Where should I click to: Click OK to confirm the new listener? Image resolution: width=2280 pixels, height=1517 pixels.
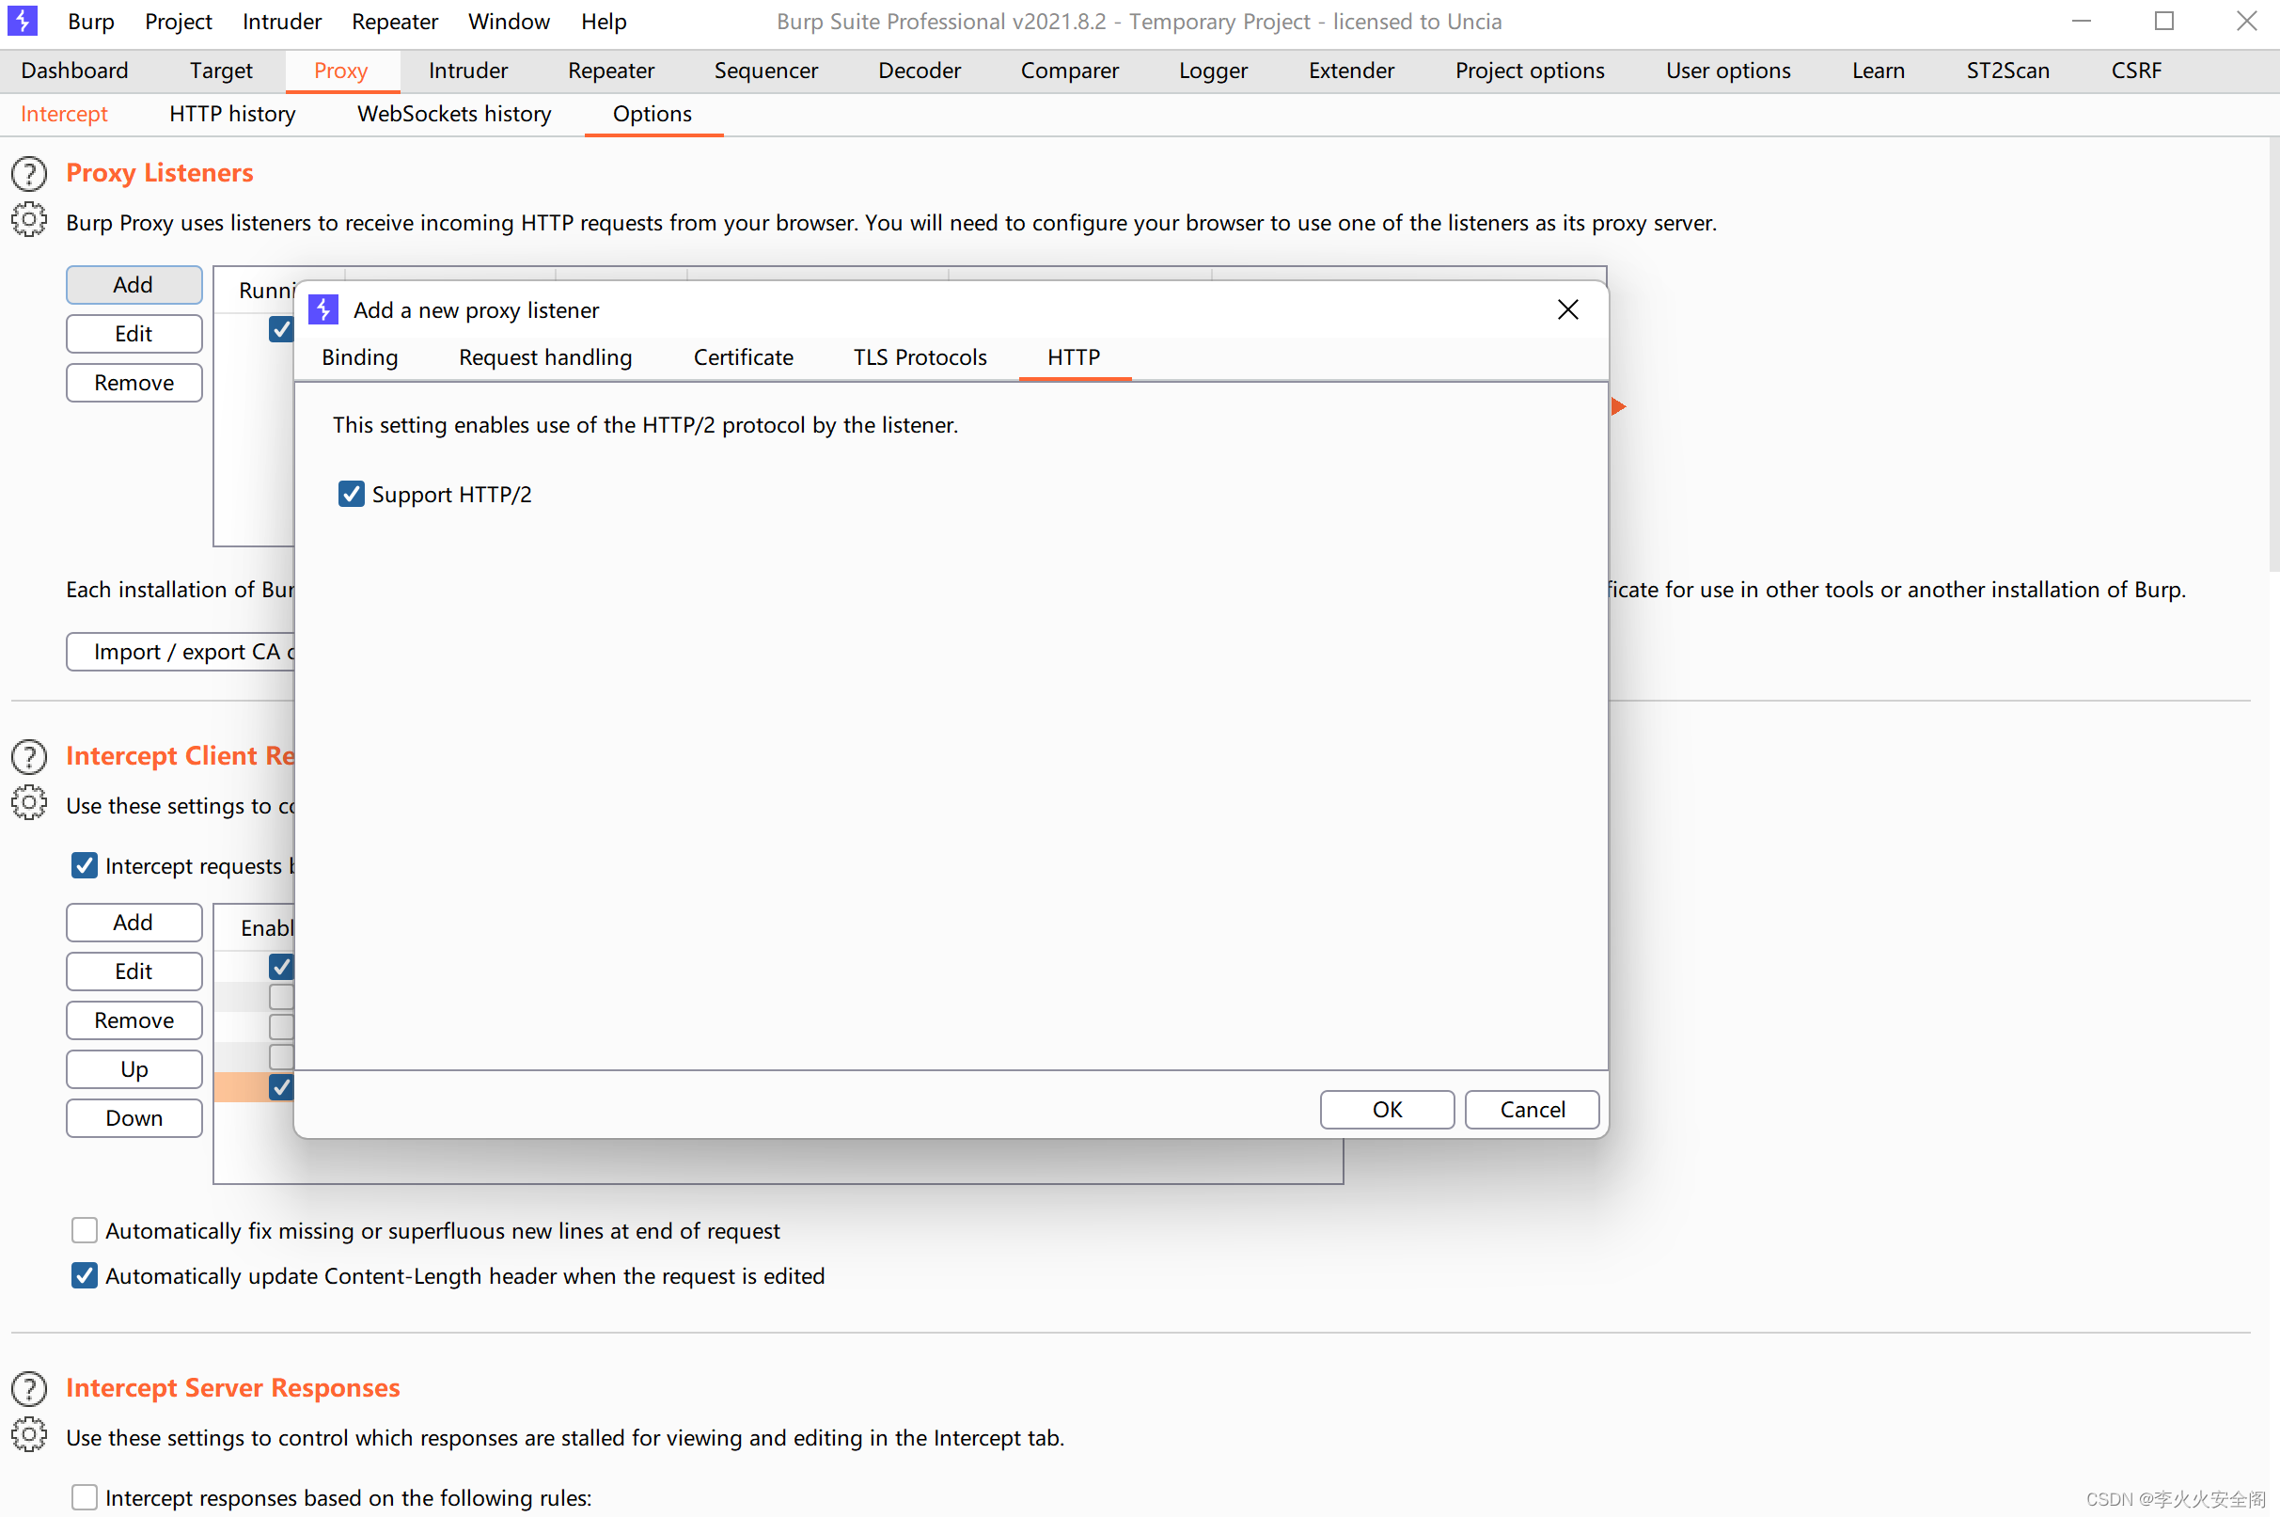click(x=1387, y=1110)
